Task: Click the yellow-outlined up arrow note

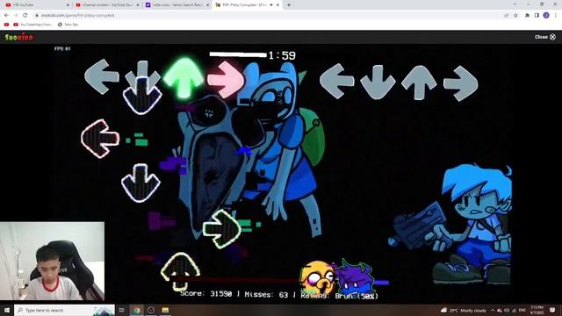Action: (180, 271)
